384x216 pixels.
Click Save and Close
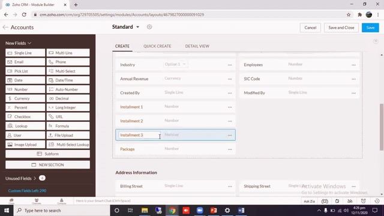click(341, 28)
